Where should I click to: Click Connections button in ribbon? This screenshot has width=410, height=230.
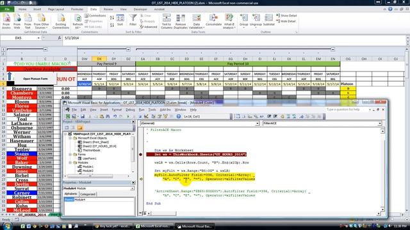pyautogui.click(x=95, y=15)
